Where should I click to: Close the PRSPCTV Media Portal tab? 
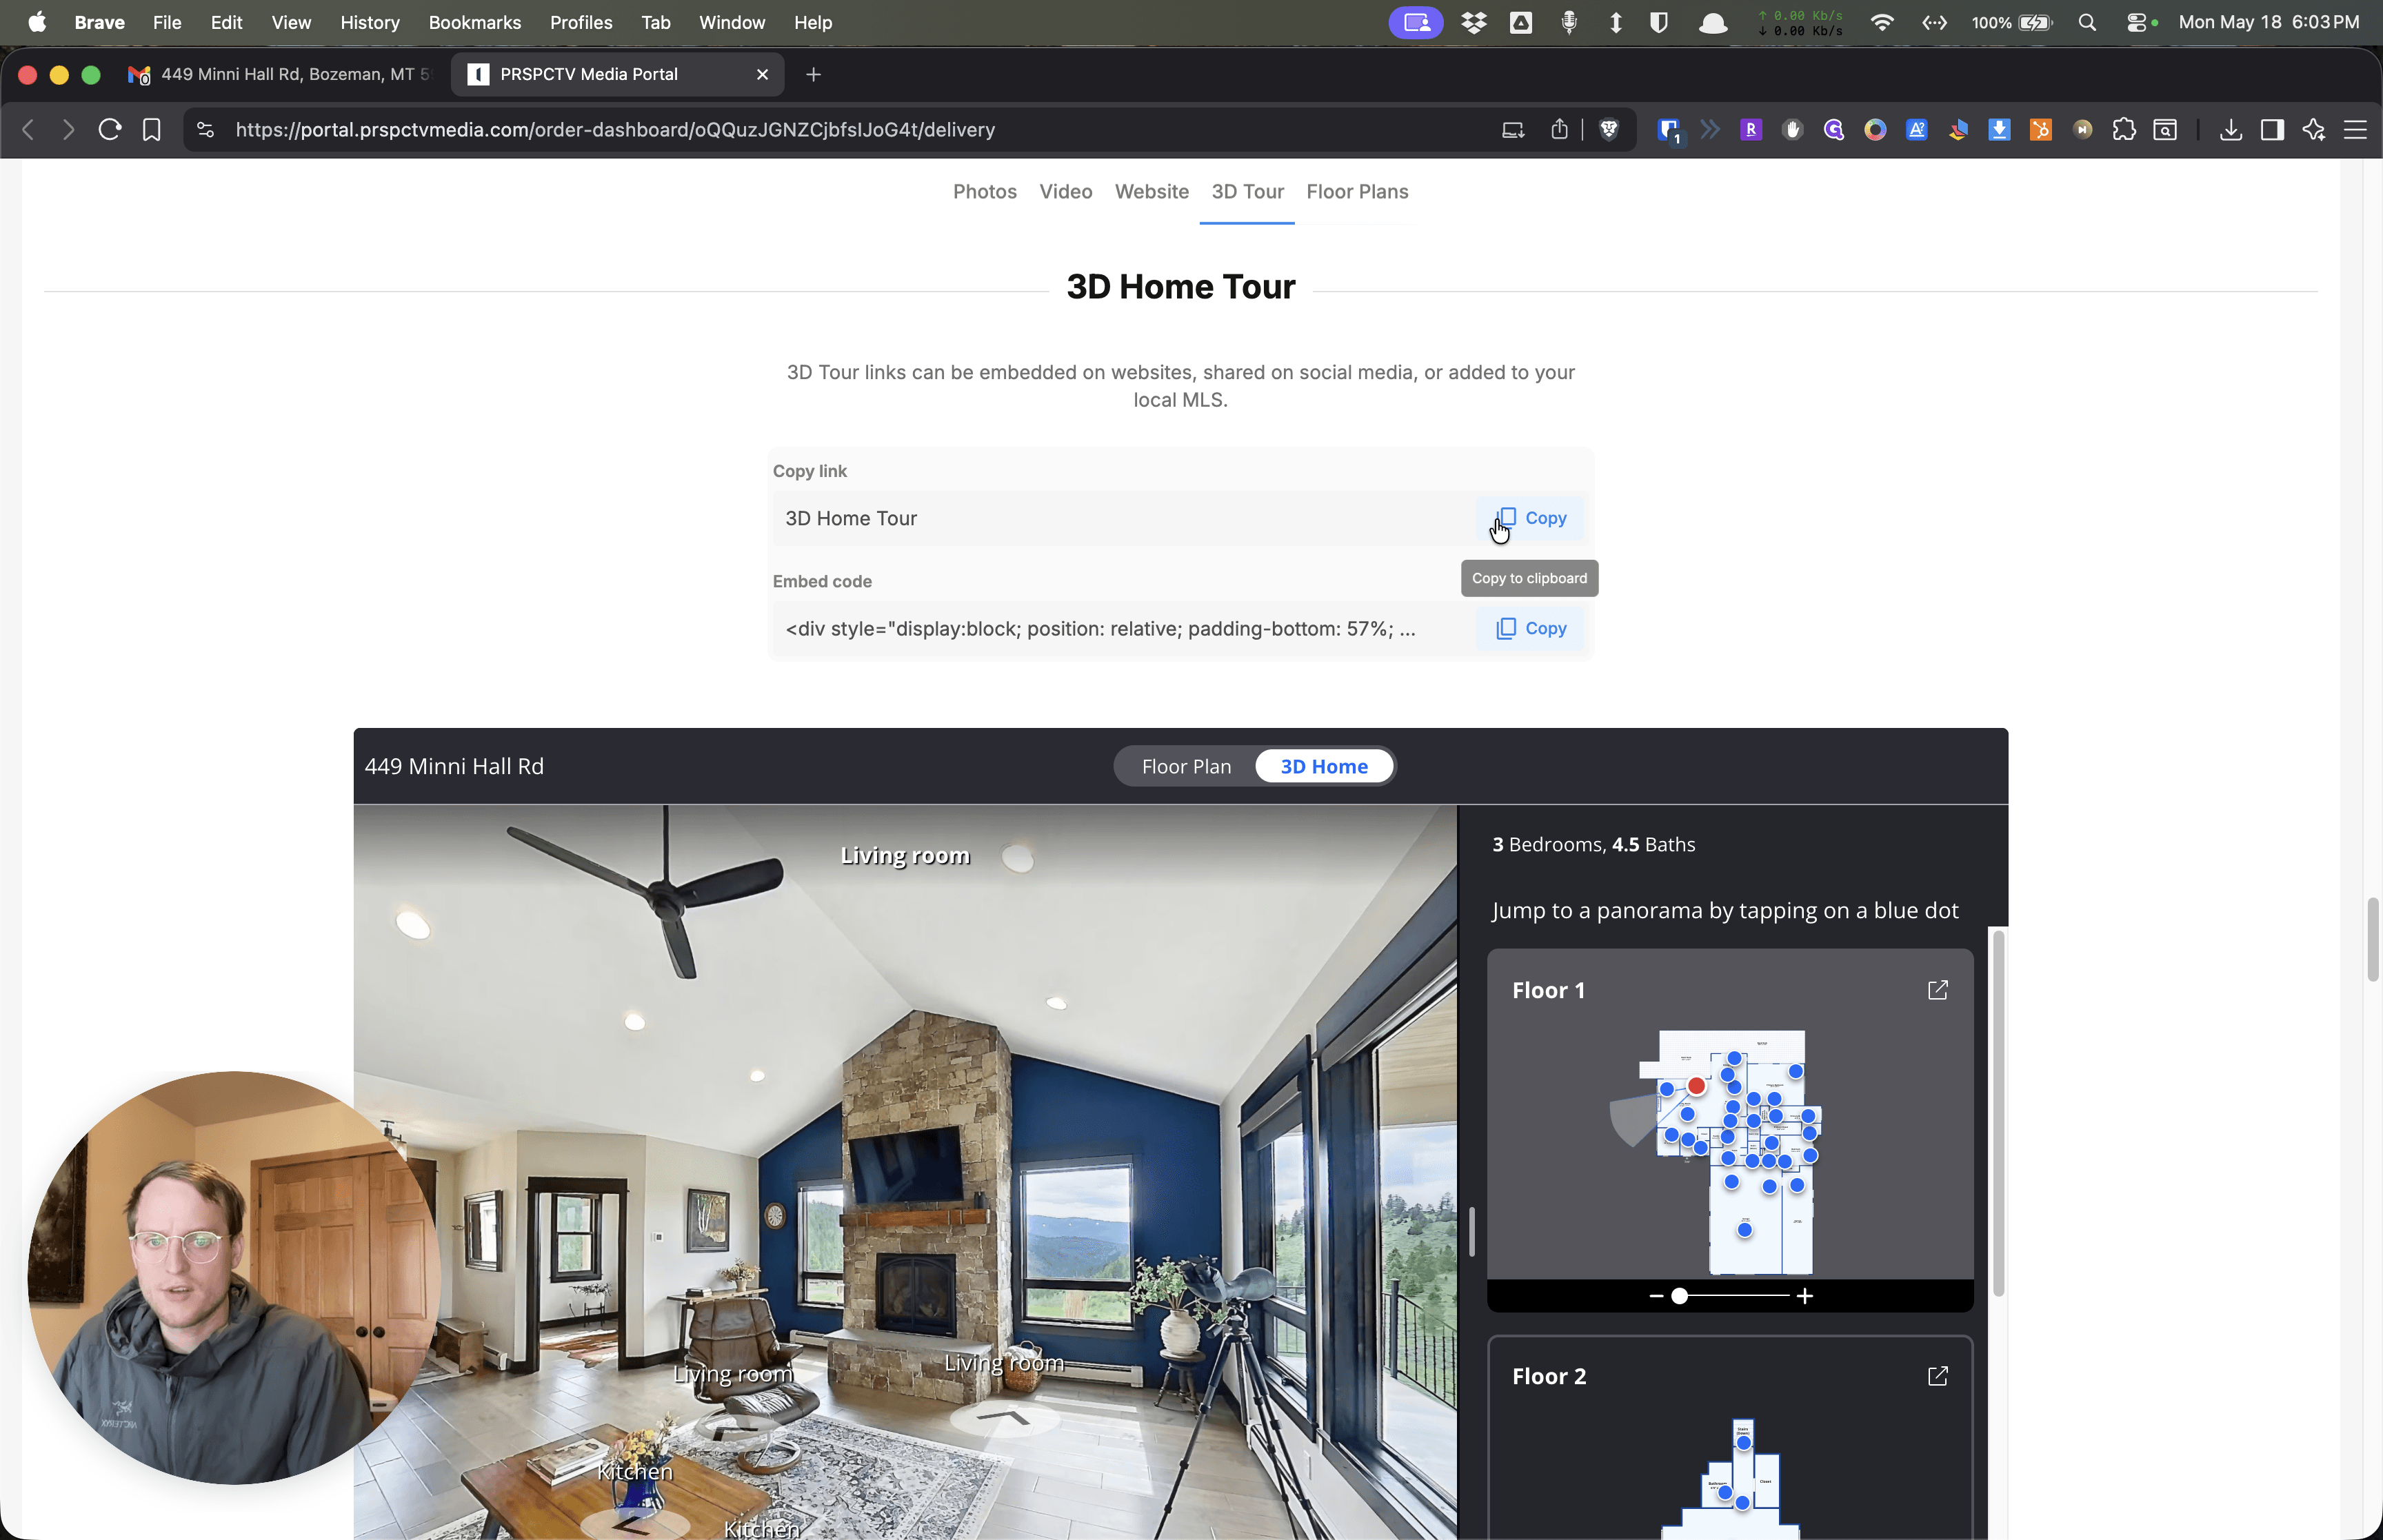point(762,74)
